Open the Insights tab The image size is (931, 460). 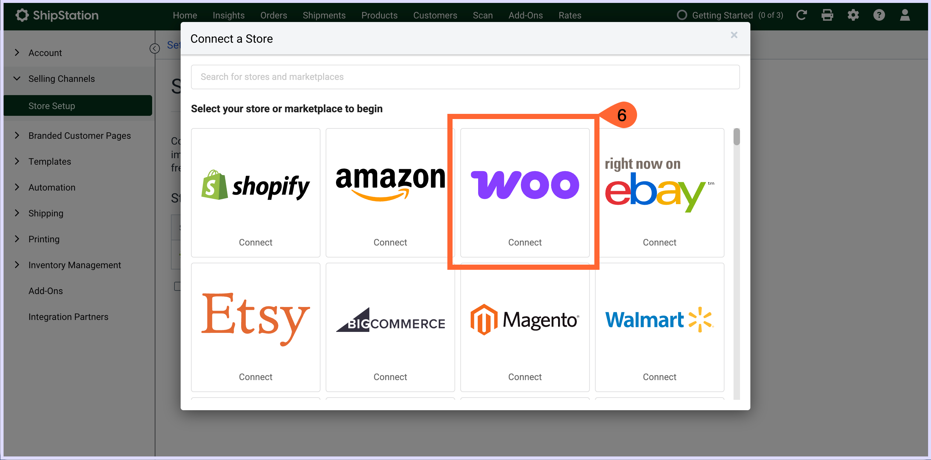[229, 15]
